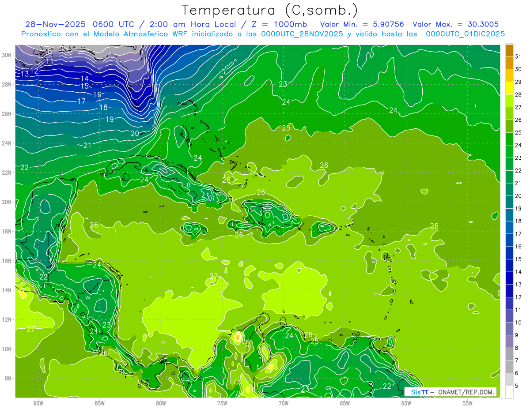Click the '65W' longitude axis label

[345, 403]
